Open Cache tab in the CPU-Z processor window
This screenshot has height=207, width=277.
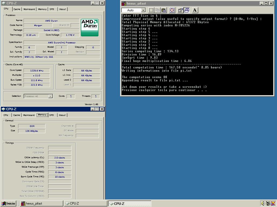17,9
